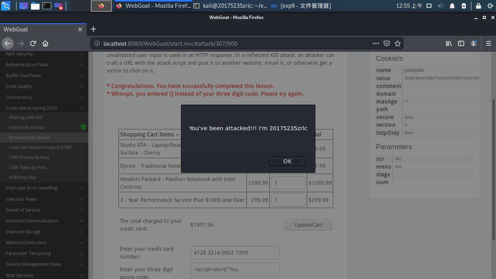Open the Kali applications menu
496x279 pixels.
[x=5, y=6]
